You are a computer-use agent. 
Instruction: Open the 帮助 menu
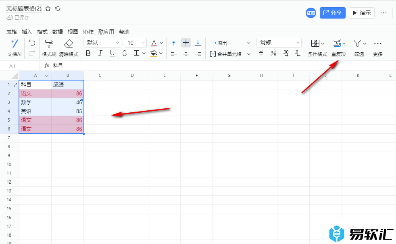click(124, 32)
